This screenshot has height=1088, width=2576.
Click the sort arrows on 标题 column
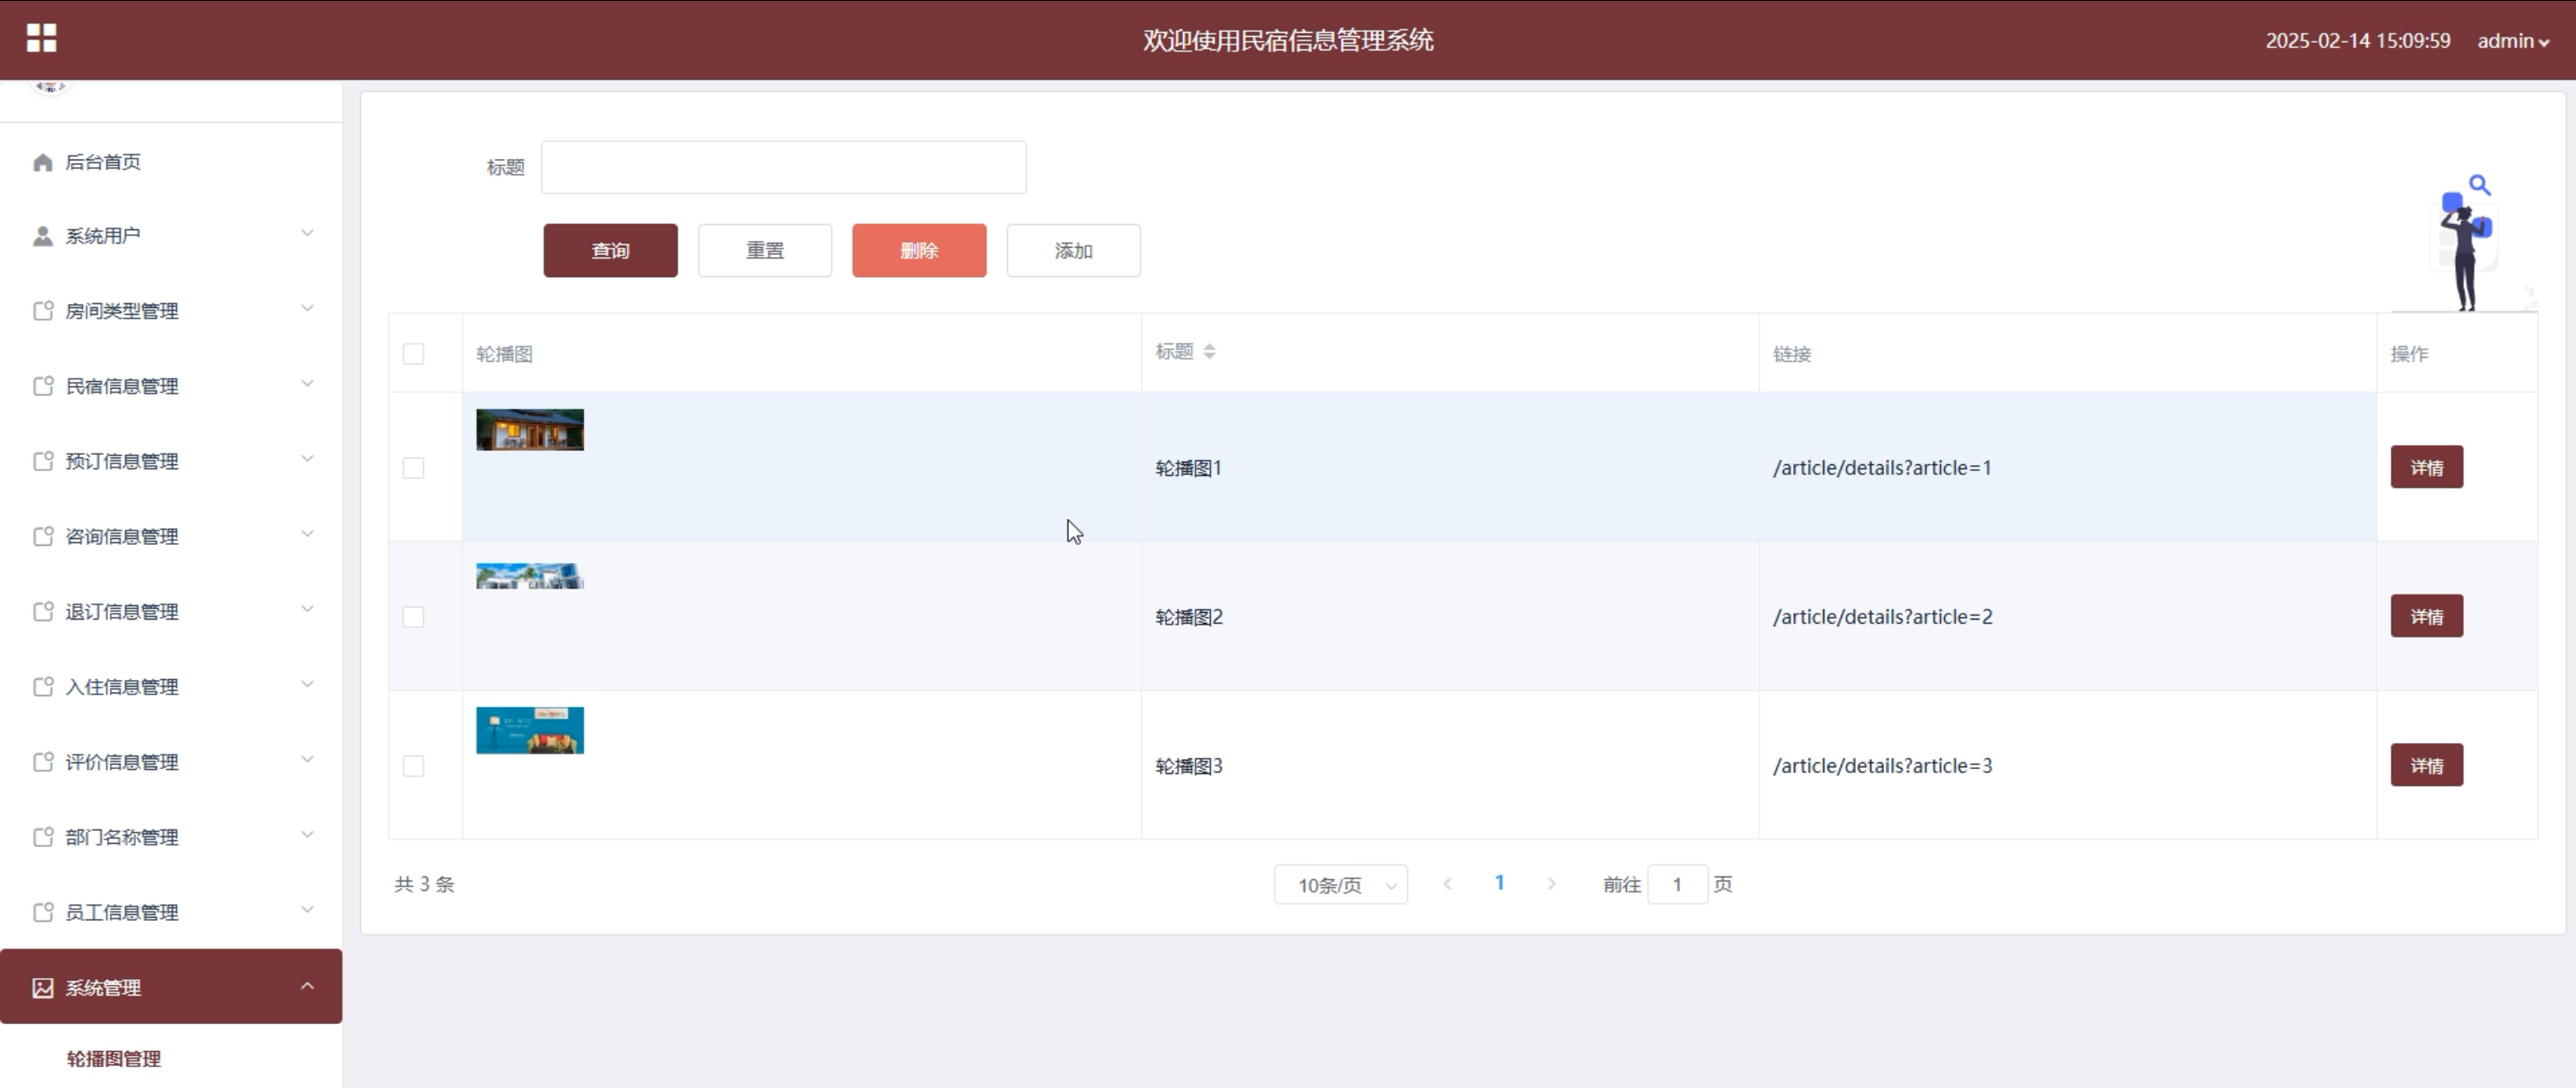coord(1209,351)
